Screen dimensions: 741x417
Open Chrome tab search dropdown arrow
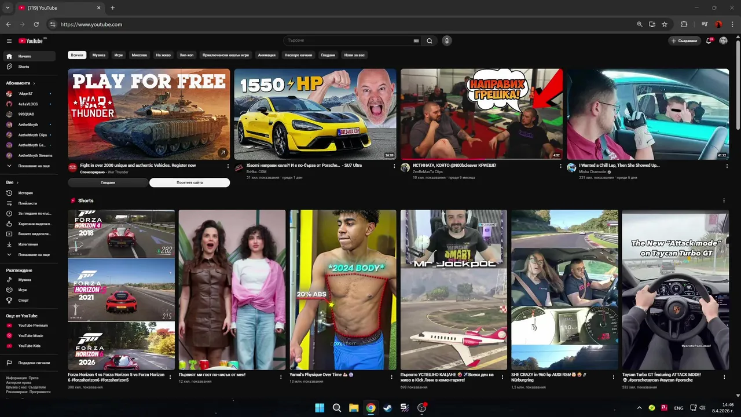(x=8, y=8)
